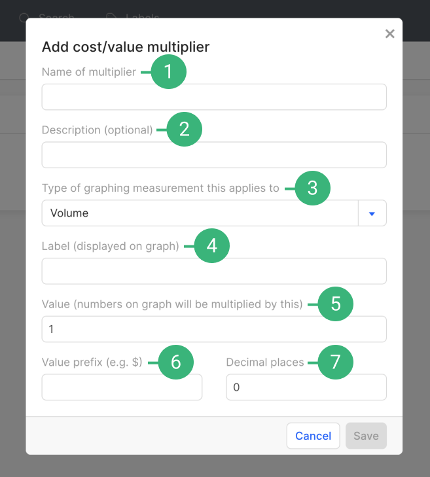Expand the blue dropdown arrow beside Volume
Screen dimensions: 430x477
[x=372, y=213]
